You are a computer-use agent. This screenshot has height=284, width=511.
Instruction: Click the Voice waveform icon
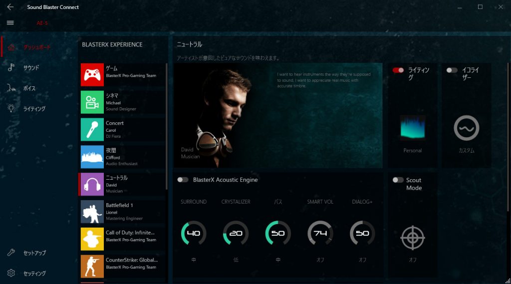pos(11,88)
